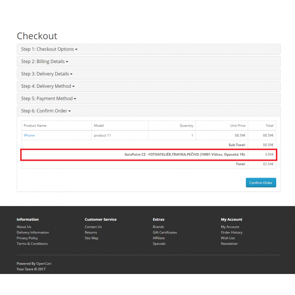
Task: Expand Step 4: Delivery Method section
Action: [48, 86]
